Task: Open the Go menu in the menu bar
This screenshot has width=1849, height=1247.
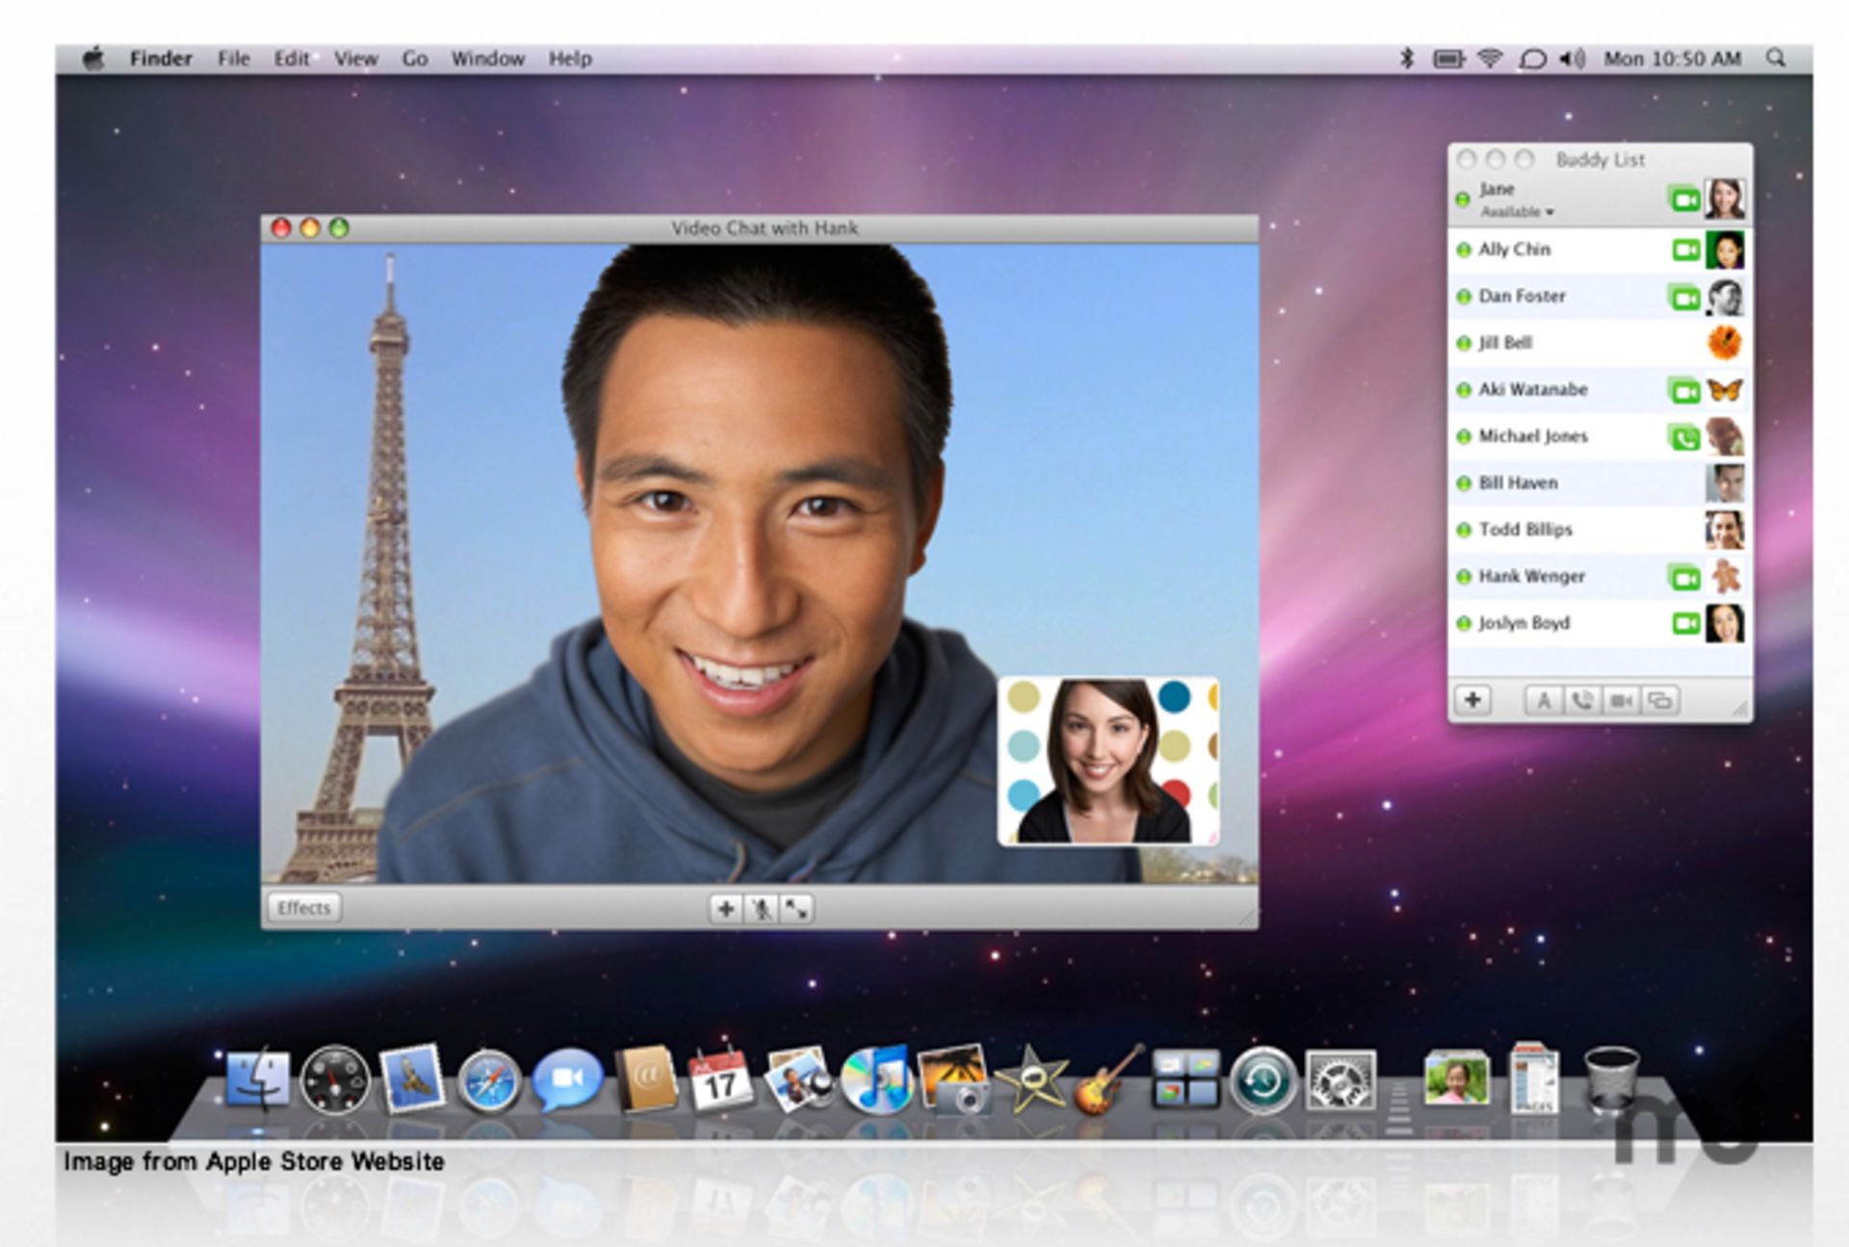Action: pyautogui.click(x=414, y=59)
